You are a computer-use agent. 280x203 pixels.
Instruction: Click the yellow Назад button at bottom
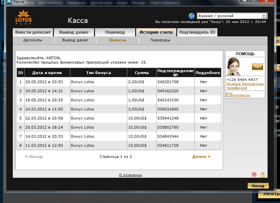point(258,186)
